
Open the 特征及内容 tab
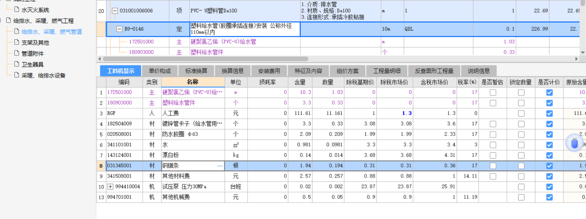point(308,71)
